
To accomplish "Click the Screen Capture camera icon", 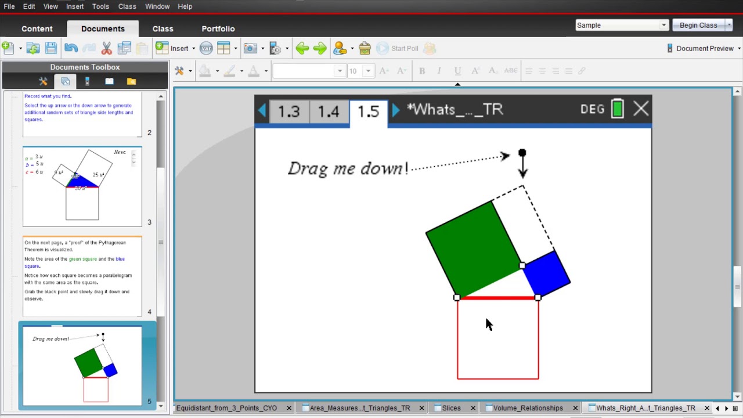I will (x=250, y=48).
